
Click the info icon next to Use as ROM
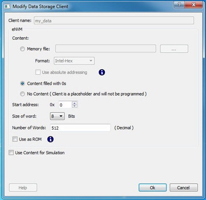coord(50,139)
